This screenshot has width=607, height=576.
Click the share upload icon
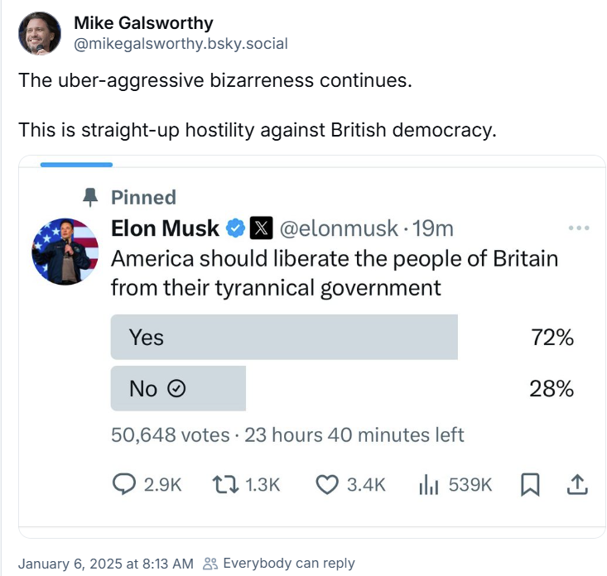click(576, 485)
